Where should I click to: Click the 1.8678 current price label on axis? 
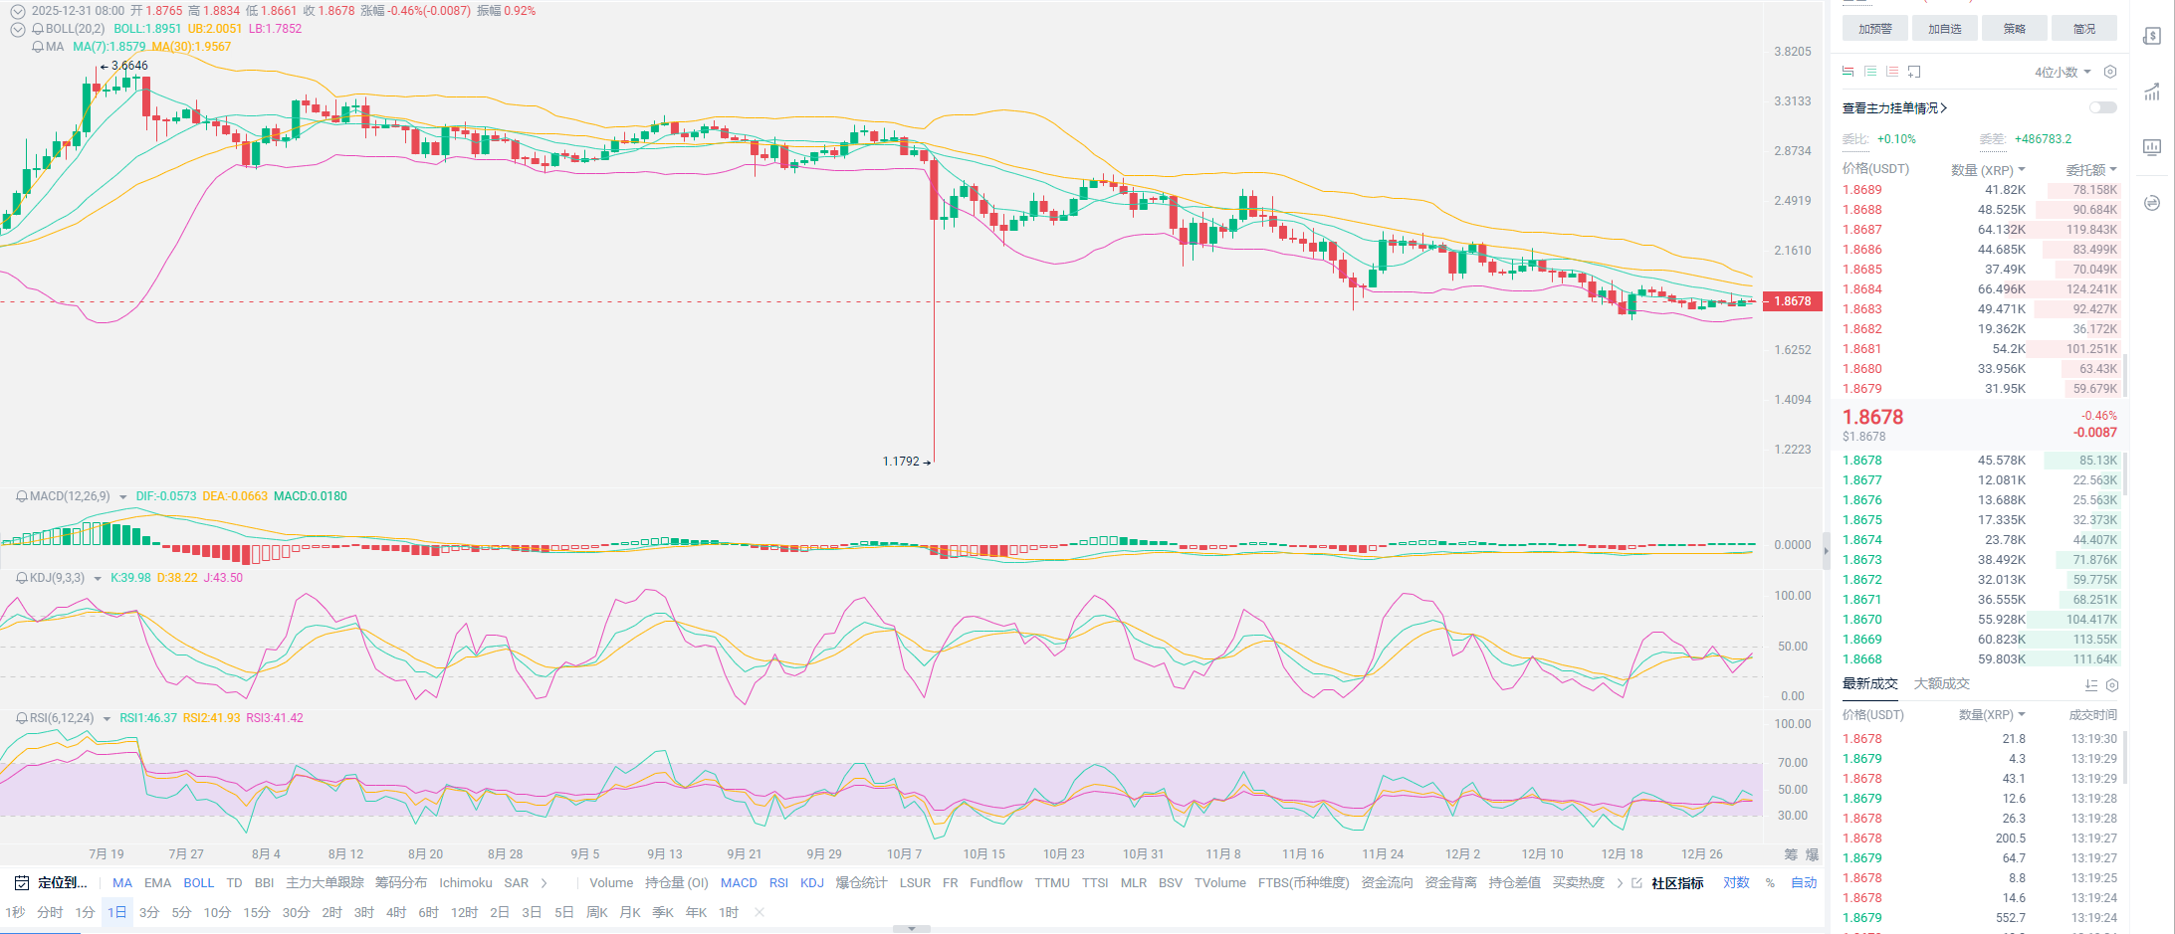[x=1793, y=301]
